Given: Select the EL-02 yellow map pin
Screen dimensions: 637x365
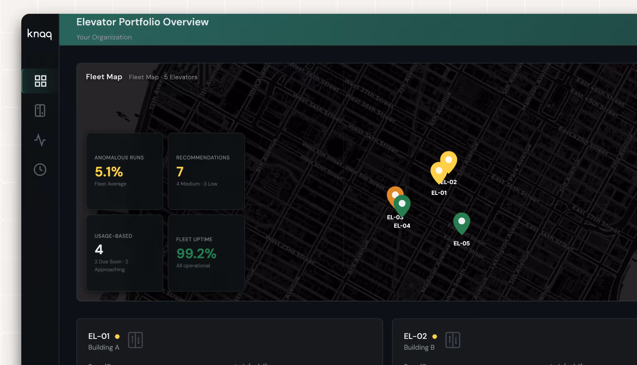Looking at the screenshot, I should (x=450, y=161).
